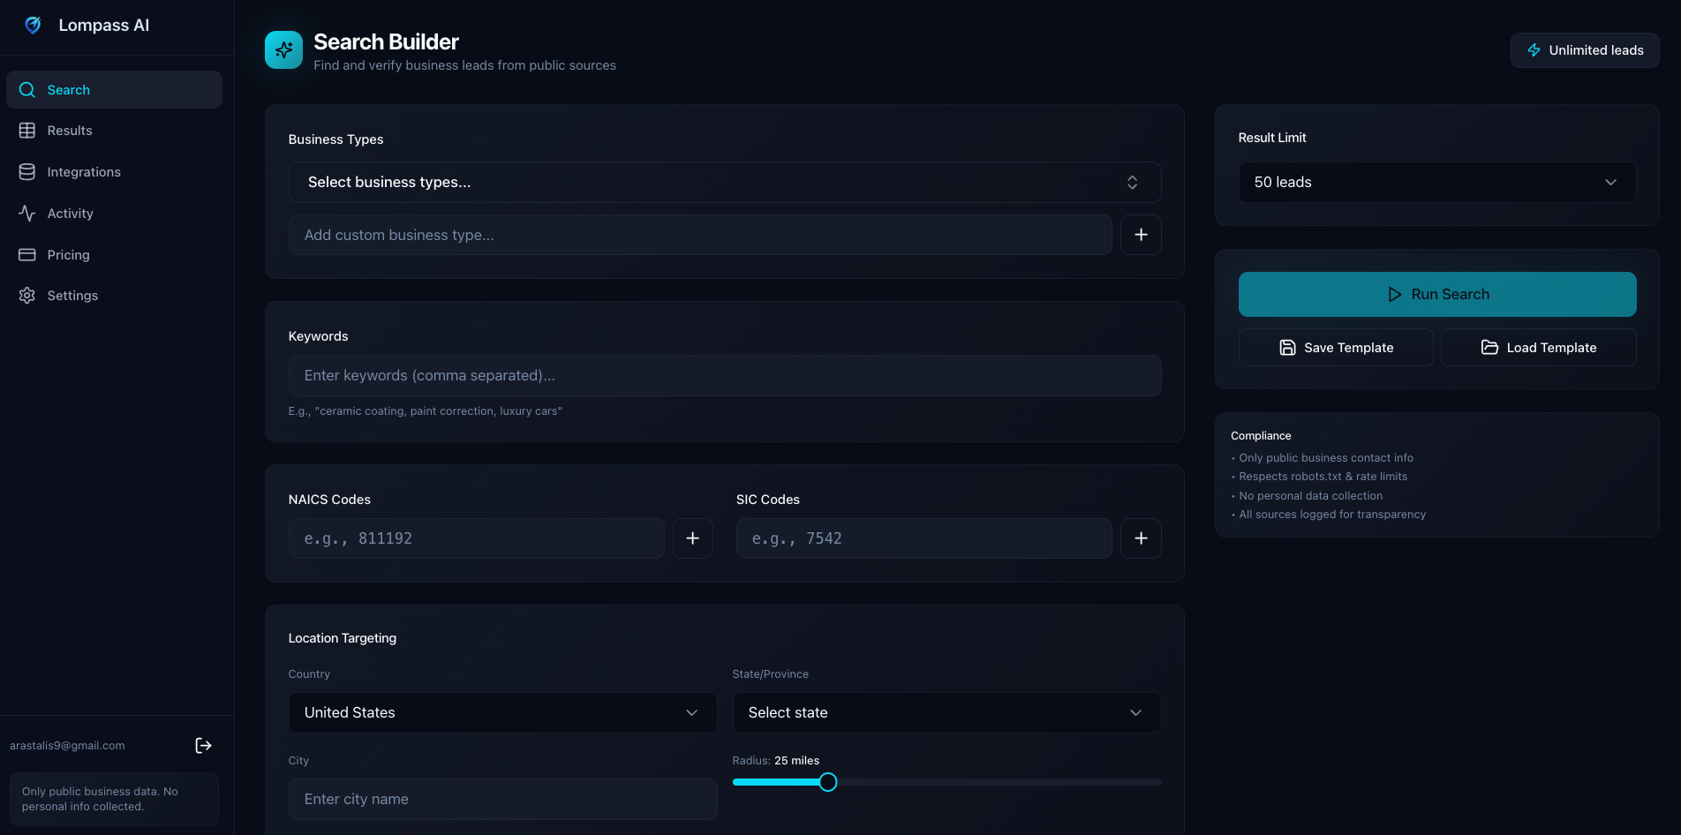This screenshot has width=1681, height=835.
Task: Select the Search magnifier icon in sidebar
Action: (26, 89)
